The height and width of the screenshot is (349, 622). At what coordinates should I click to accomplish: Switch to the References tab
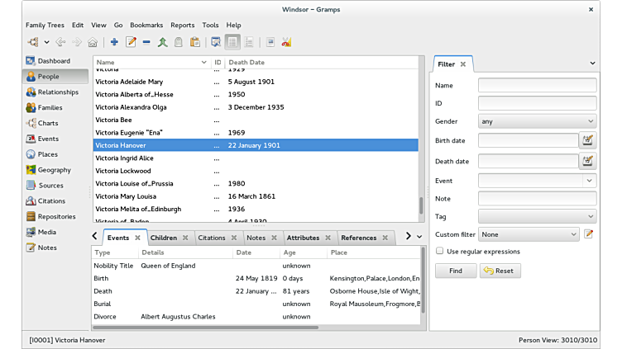[x=359, y=238]
